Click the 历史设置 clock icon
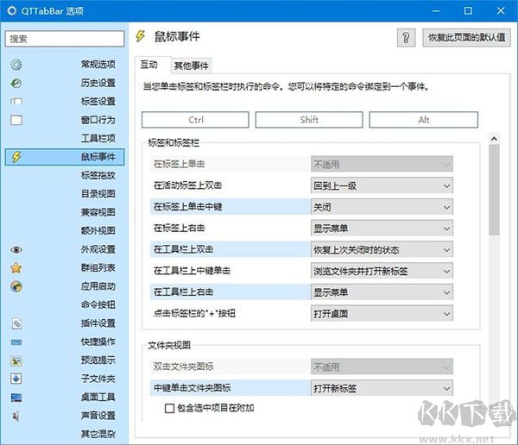The image size is (518, 445). click(16, 83)
